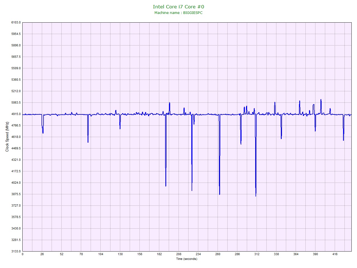Click the y-axis value 5063.5

click(x=16, y=102)
